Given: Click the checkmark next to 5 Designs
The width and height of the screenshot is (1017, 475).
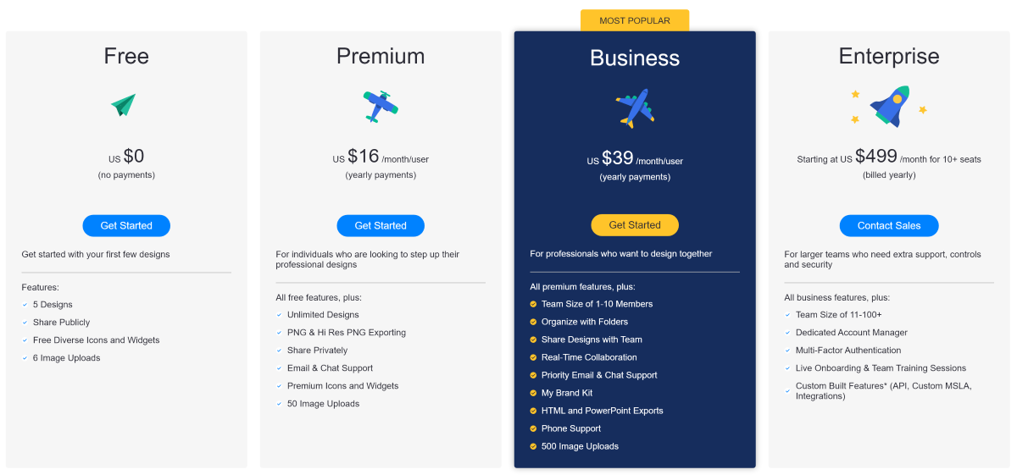Looking at the screenshot, I should [25, 305].
